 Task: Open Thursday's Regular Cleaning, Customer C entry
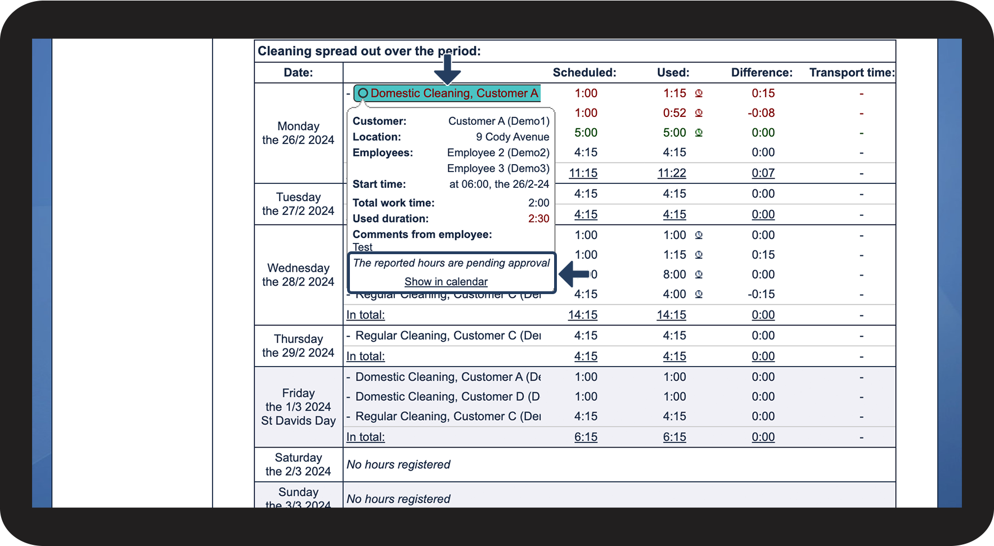[448, 336]
